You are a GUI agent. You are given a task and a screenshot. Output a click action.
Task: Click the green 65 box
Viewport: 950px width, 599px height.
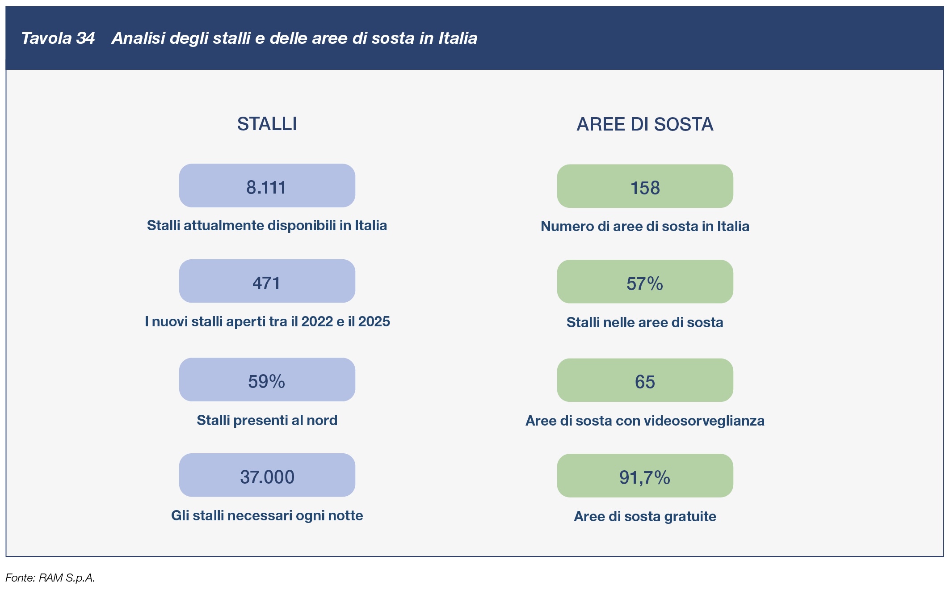[x=644, y=380]
